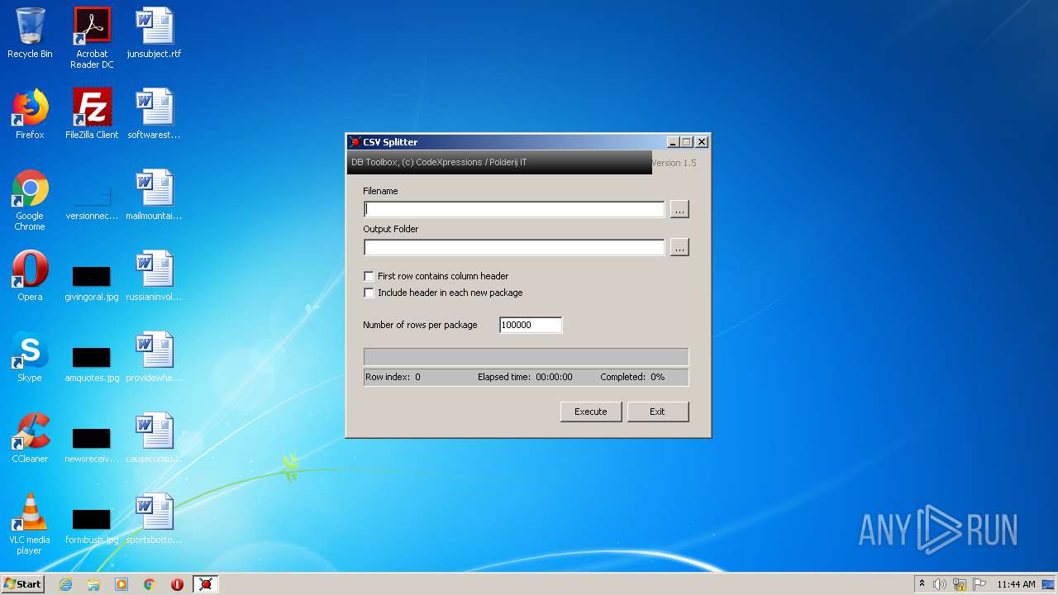Click CSV Splitter taskbar button
Viewport: 1058px width, 595px height.
pyautogui.click(x=206, y=584)
